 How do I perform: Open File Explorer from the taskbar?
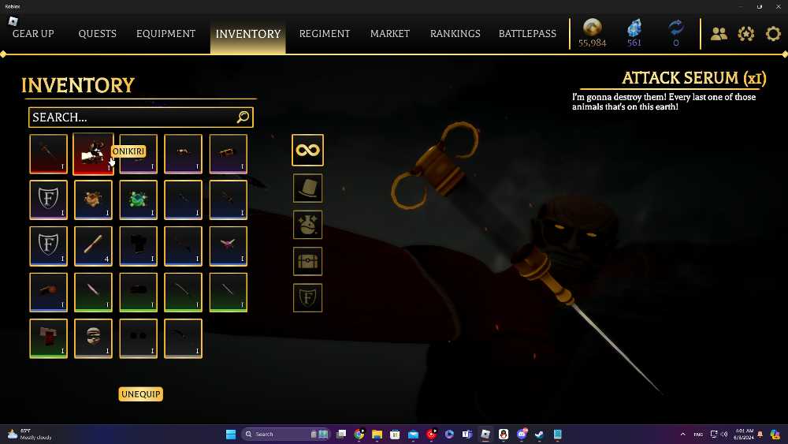point(377,434)
